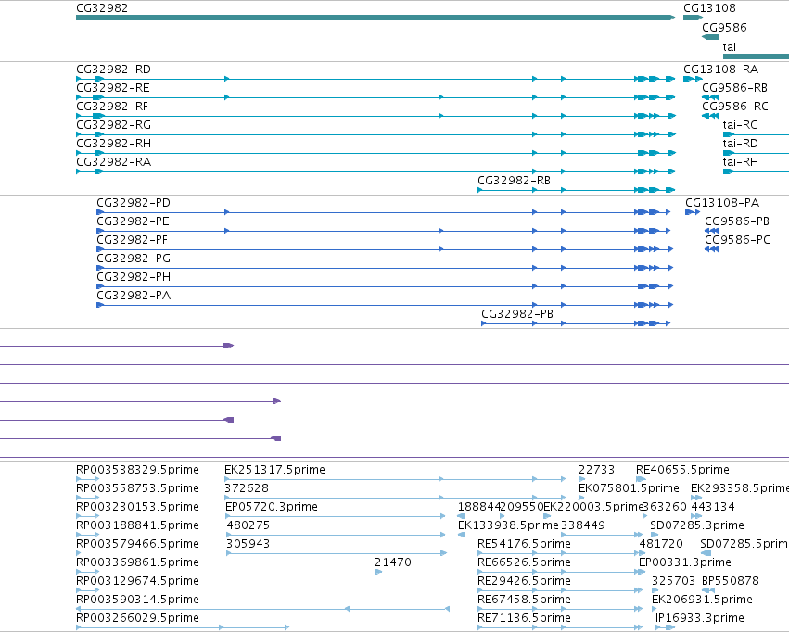Select transcript tai-RH
Image resolution: width=789 pixels, height=632 pixels.
[x=756, y=171]
